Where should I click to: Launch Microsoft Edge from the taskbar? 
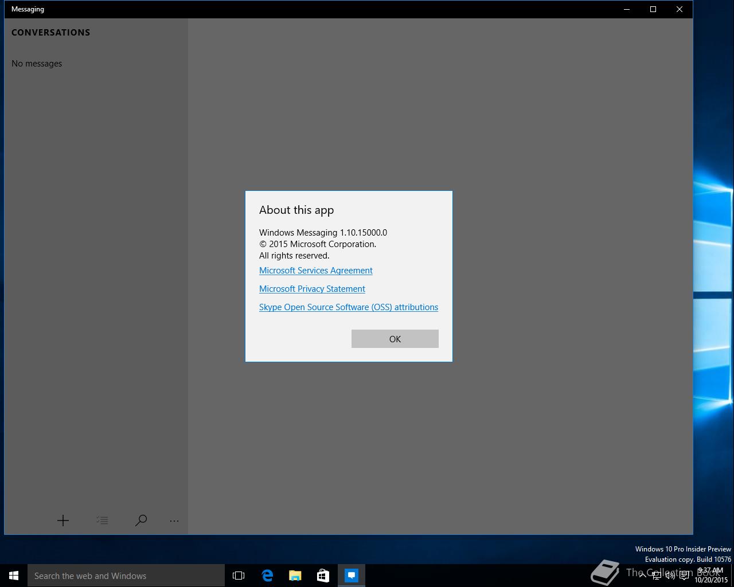(267, 576)
